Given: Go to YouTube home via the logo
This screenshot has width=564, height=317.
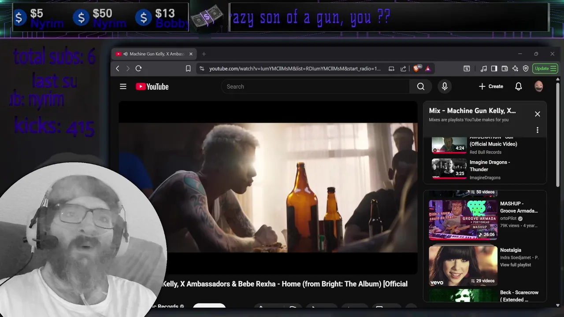Looking at the screenshot, I should (x=152, y=87).
